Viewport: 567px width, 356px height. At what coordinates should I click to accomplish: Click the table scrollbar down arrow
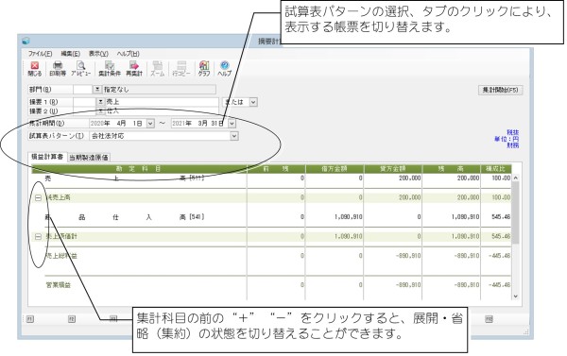pyautogui.click(x=516, y=296)
